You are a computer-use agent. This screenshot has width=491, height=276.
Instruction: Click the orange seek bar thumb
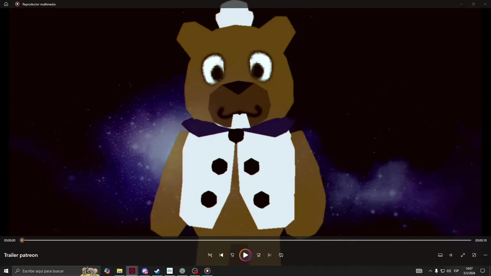click(x=22, y=240)
